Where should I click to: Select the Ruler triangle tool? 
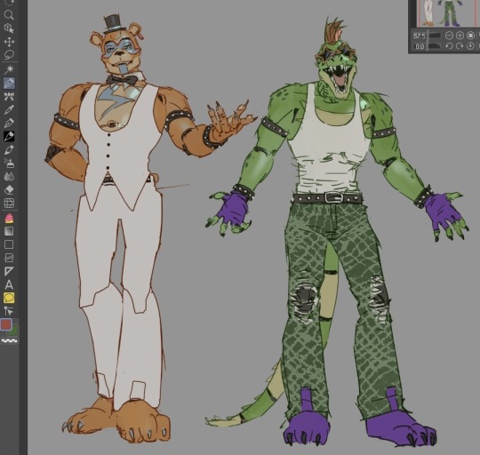click(x=9, y=271)
